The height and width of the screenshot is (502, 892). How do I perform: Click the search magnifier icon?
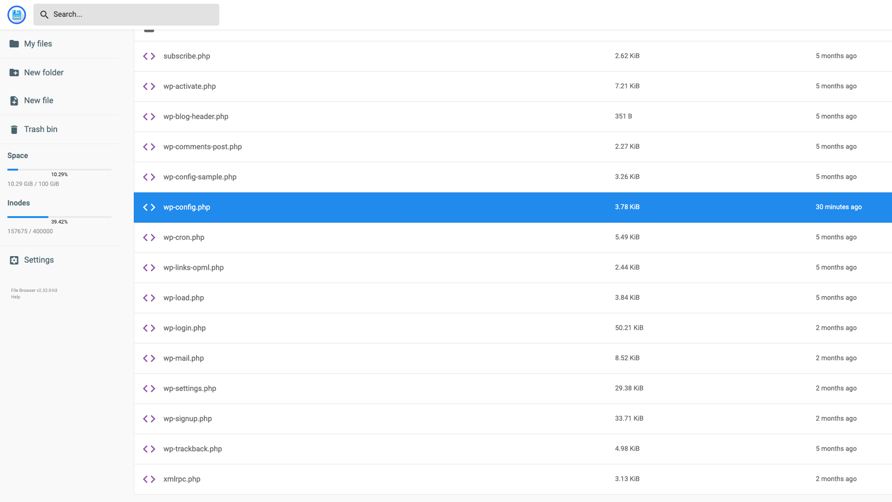(44, 15)
